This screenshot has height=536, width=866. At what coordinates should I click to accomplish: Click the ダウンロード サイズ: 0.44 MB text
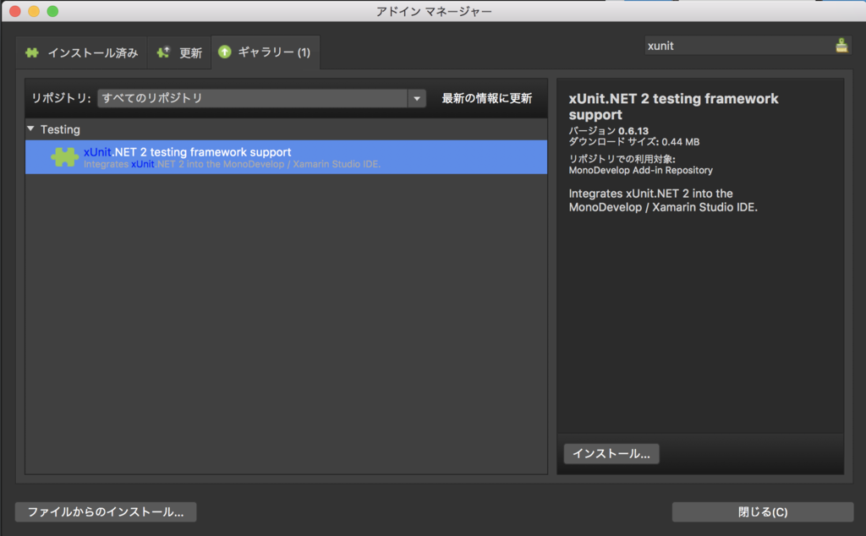coord(634,142)
